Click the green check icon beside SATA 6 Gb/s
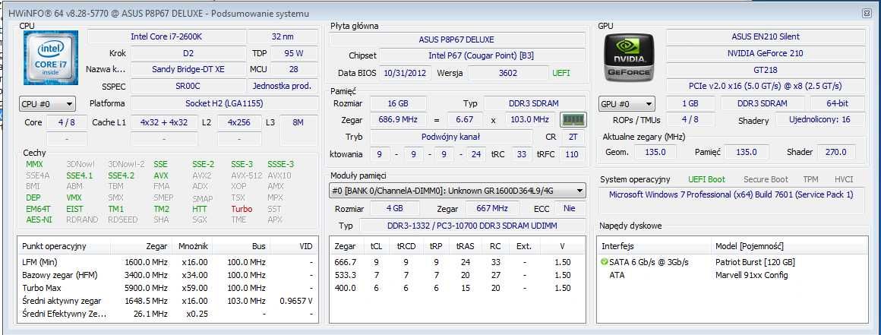The width and height of the screenshot is (881, 335). (x=604, y=262)
